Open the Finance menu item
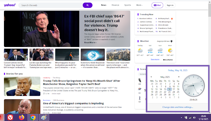 point(115,5)
